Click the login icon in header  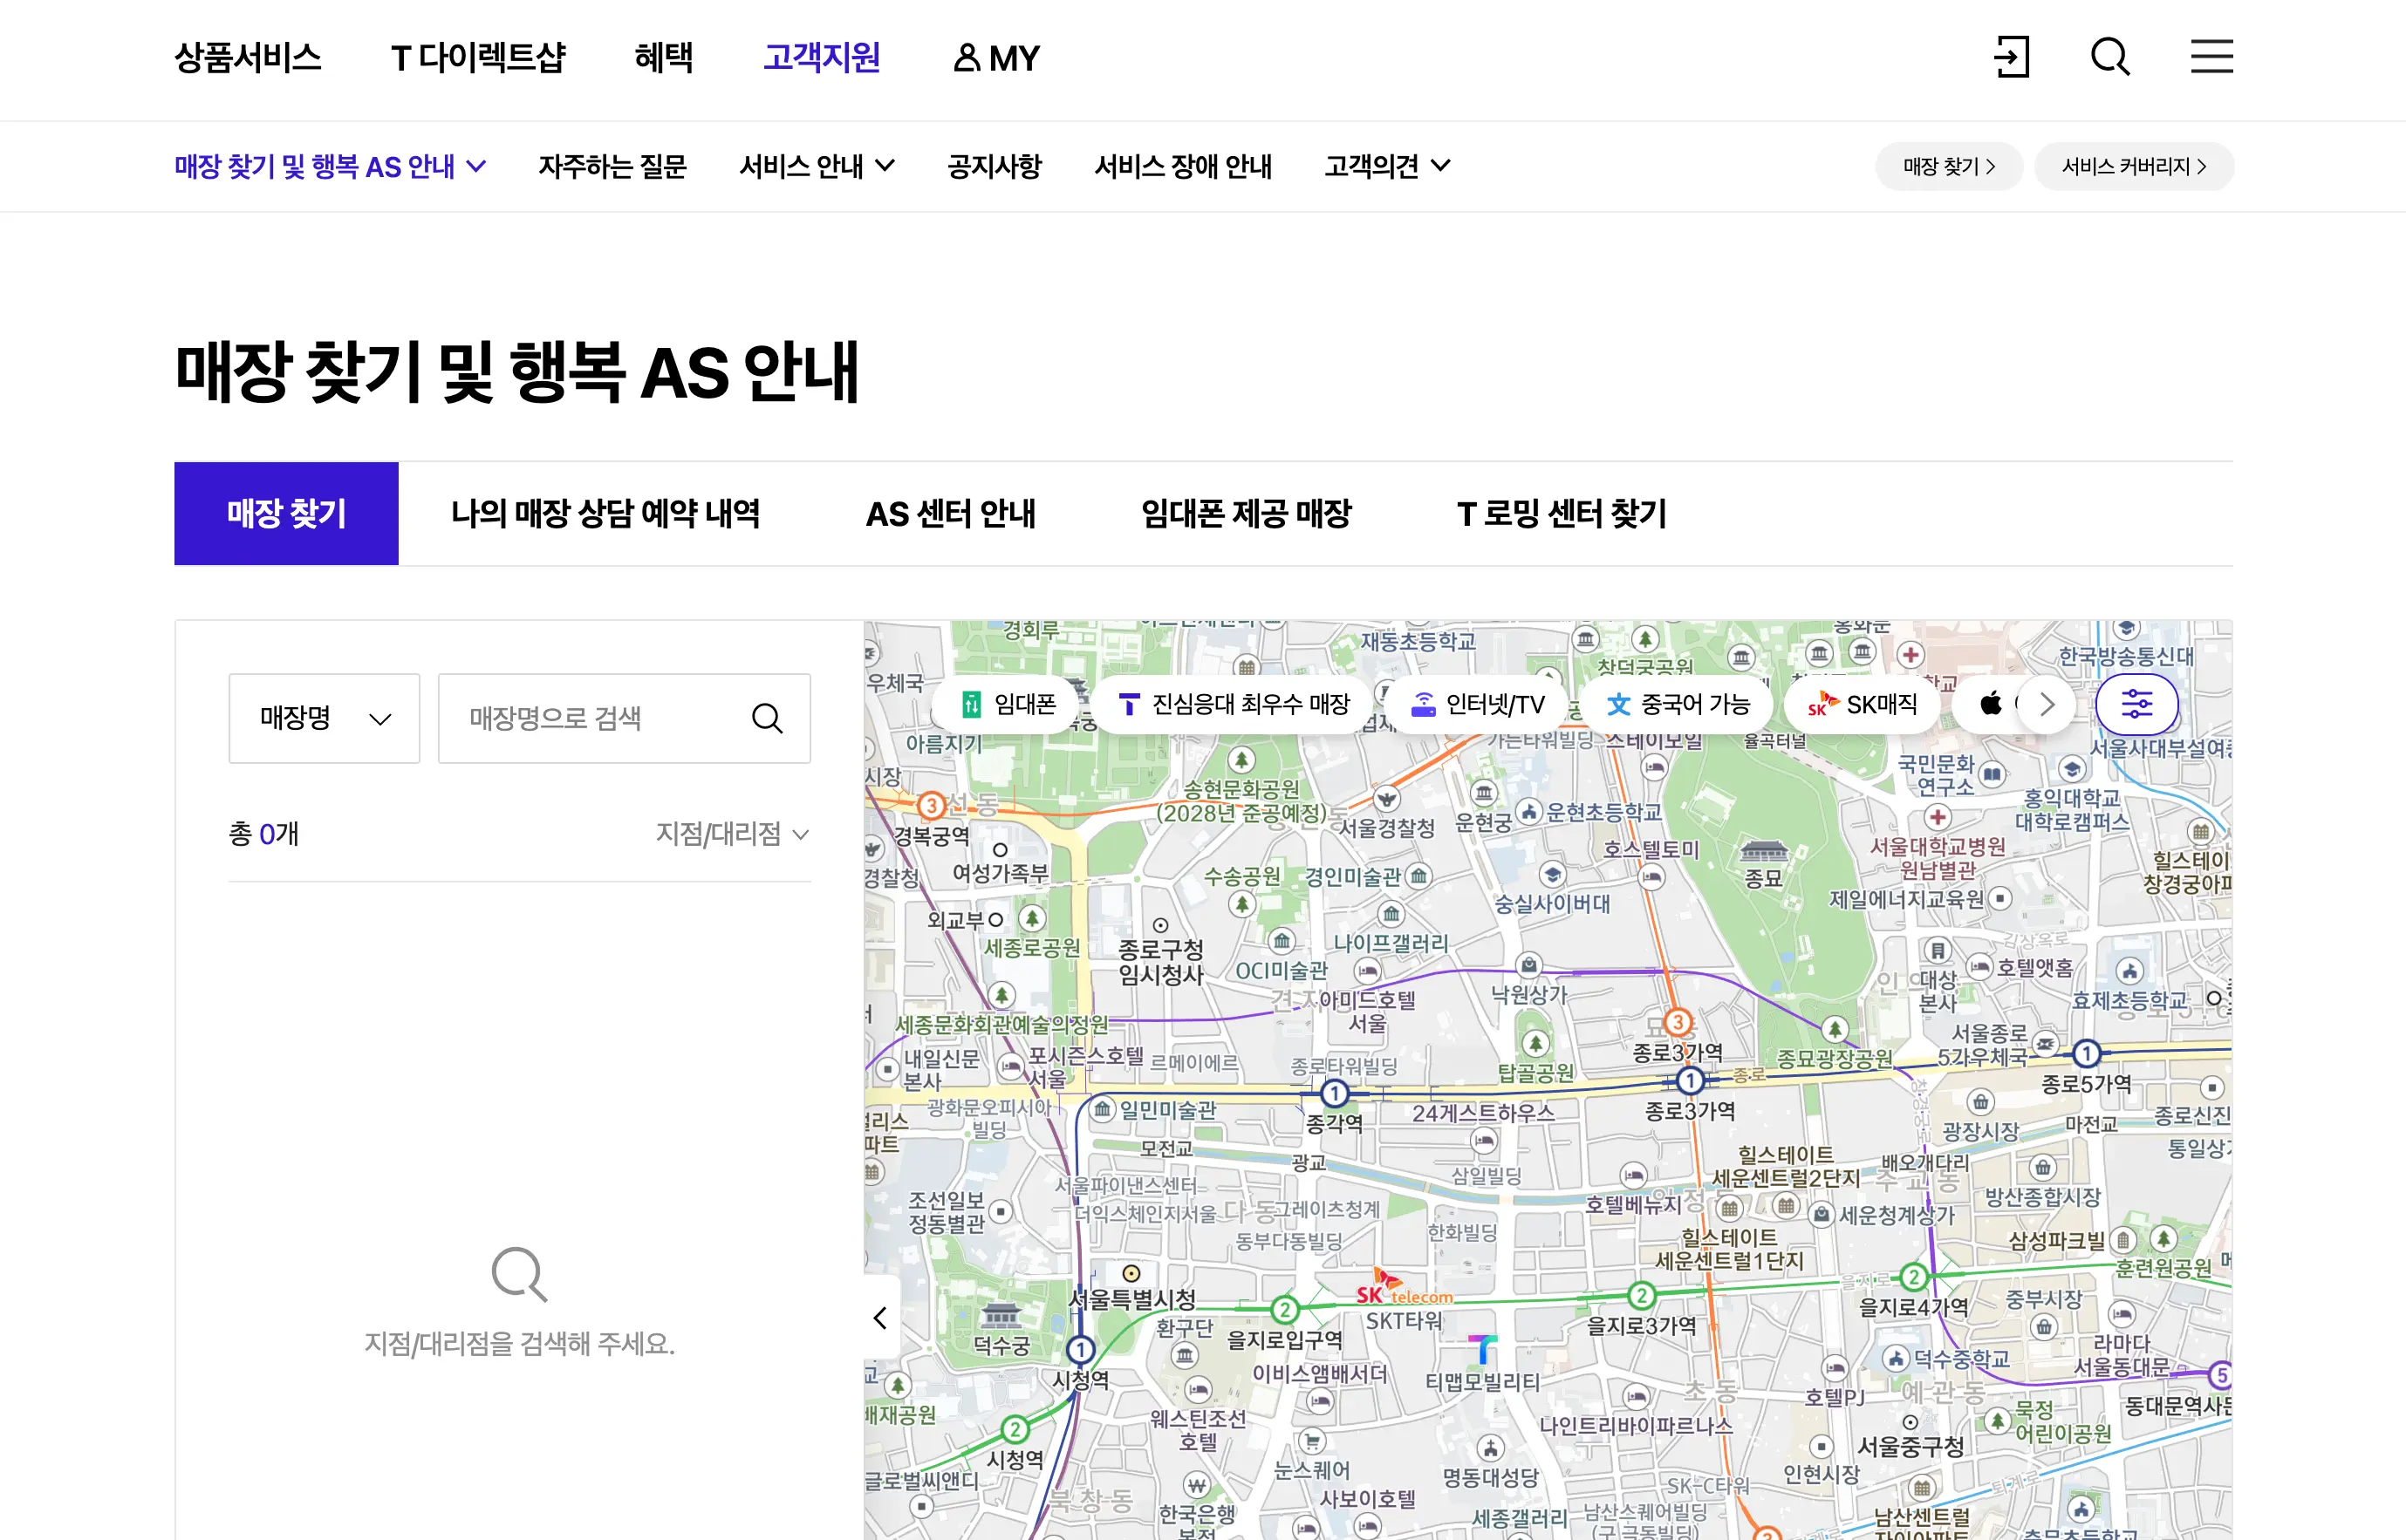[x=2011, y=57]
